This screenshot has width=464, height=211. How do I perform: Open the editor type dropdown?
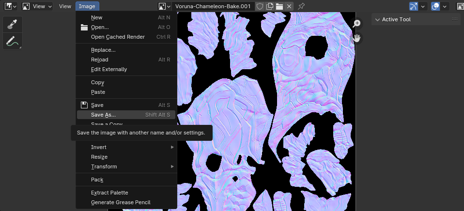tap(11, 6)
